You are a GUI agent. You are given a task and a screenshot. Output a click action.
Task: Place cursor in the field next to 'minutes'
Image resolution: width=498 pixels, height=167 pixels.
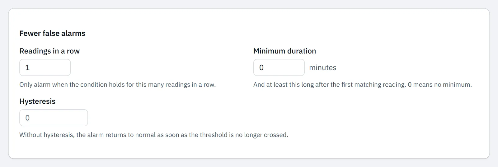pyautogui.click(x=279, y=67)
